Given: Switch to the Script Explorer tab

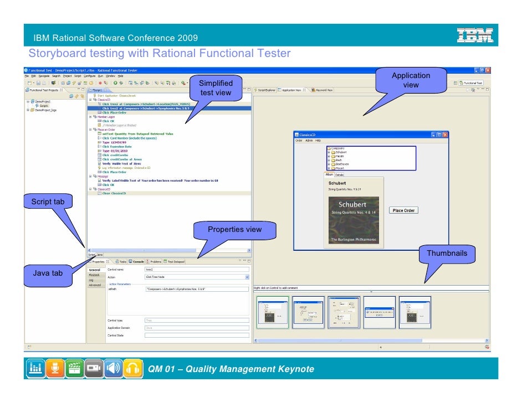Looking at the screenshot, I should tap(265, 90).
